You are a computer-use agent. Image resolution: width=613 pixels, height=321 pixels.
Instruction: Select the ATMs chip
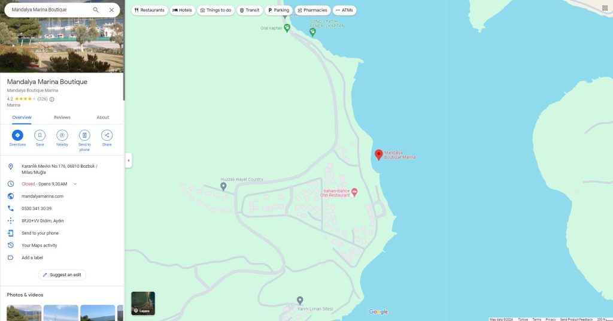(x=344, y=10)
